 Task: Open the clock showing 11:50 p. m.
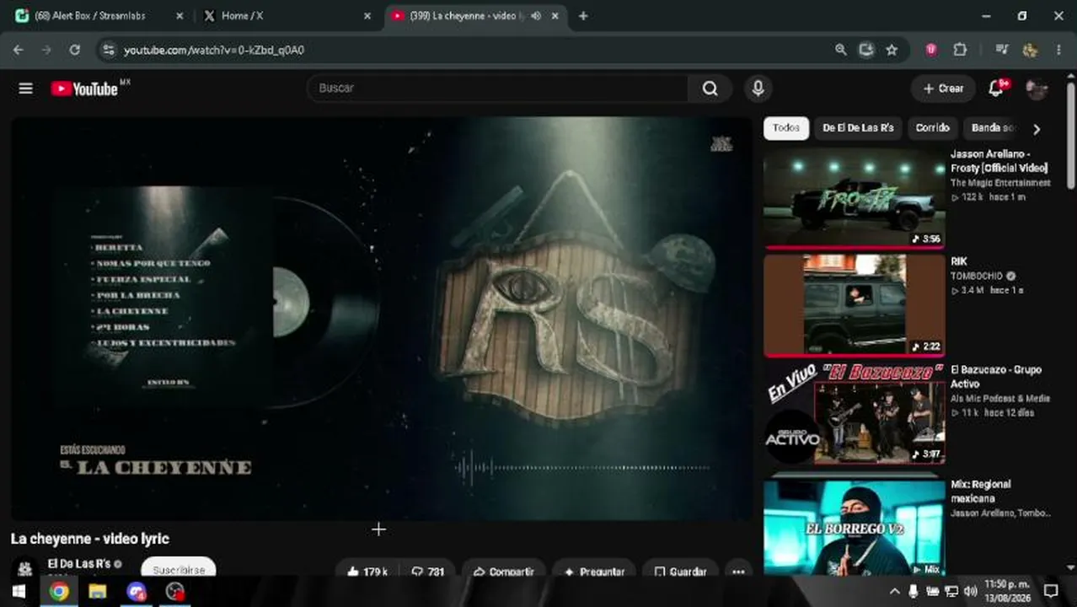click(x=1007, y=591)
